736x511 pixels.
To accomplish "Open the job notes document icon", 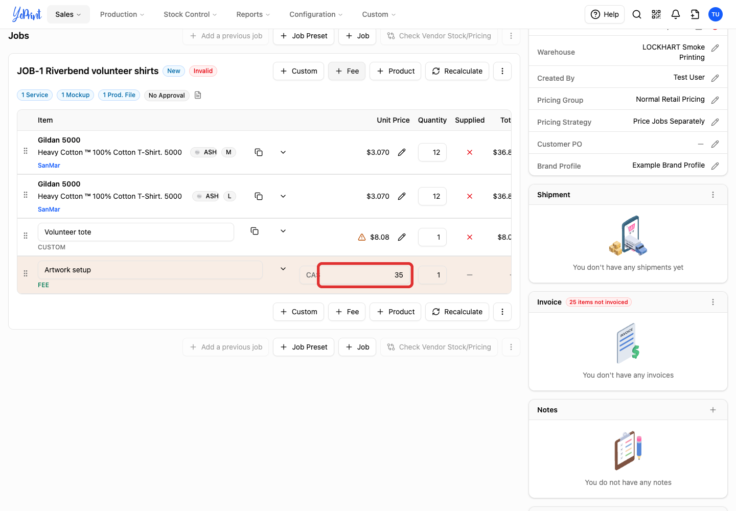I will pos(198,95).
